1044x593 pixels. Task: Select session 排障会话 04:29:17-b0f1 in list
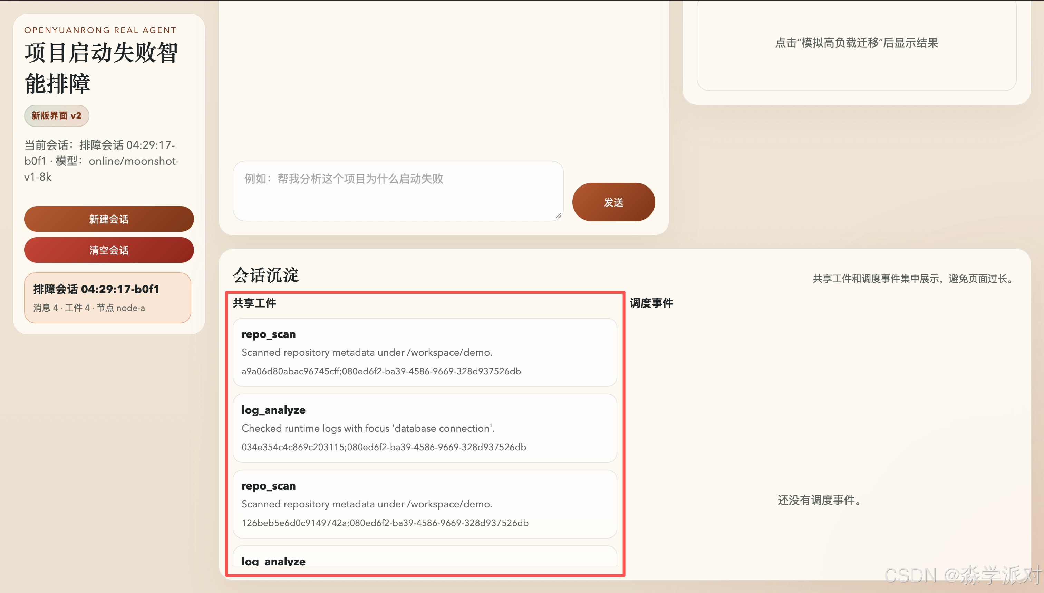pyautogui.click(x=108, y=298)
